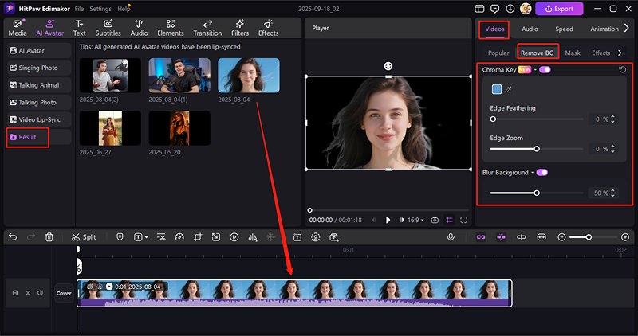638x336 pixels.
Task: Click the speed gauge icon in timeline toolbar
Action: 179,237
